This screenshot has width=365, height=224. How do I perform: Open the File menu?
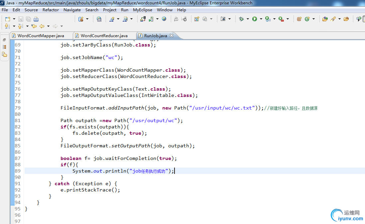(5, 10)
